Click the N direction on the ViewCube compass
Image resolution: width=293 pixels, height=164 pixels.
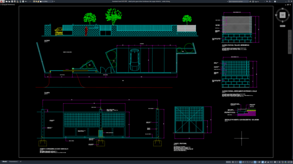coord(282,9)
